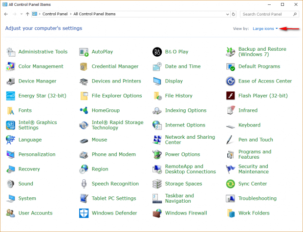This screenshot has width=303, height=232.
Task: Open the Windows Firewall brick icon
Action: [157, 213]
